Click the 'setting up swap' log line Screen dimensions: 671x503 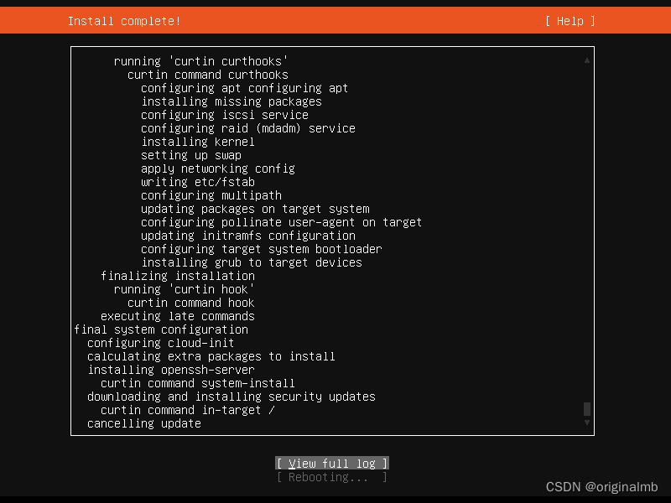pos(193,154)
